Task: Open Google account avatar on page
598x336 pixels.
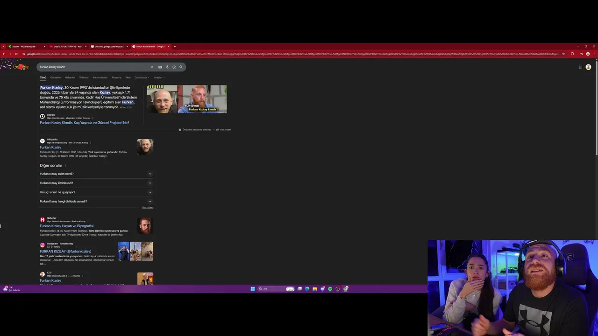Action: pyautogui.click(x=588, y=67)
